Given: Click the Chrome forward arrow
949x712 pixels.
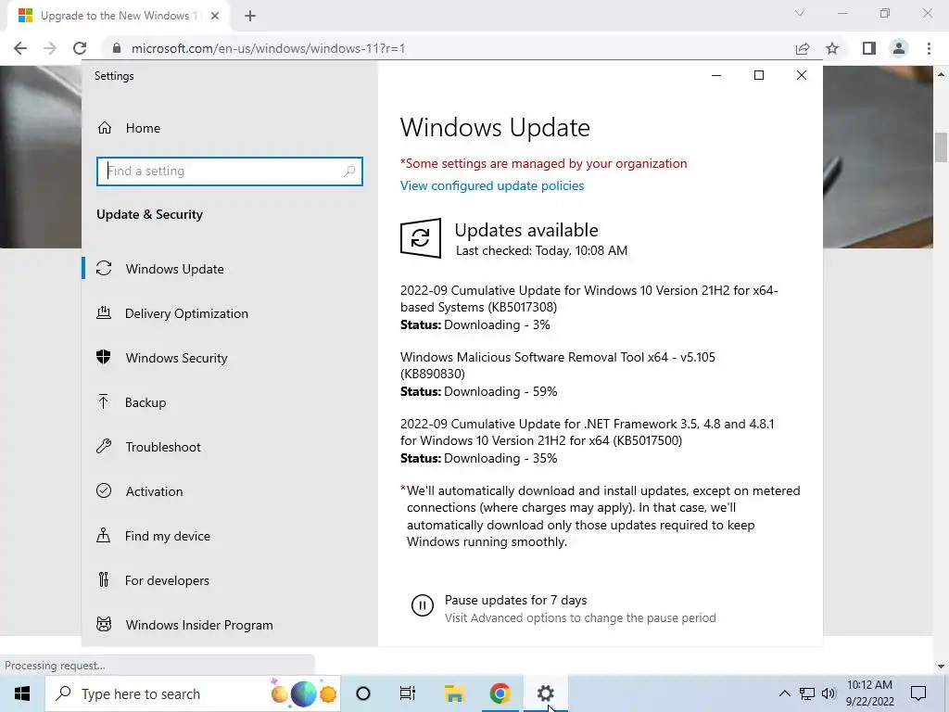Looking at the screenshot, I should [x=50, y=48].
